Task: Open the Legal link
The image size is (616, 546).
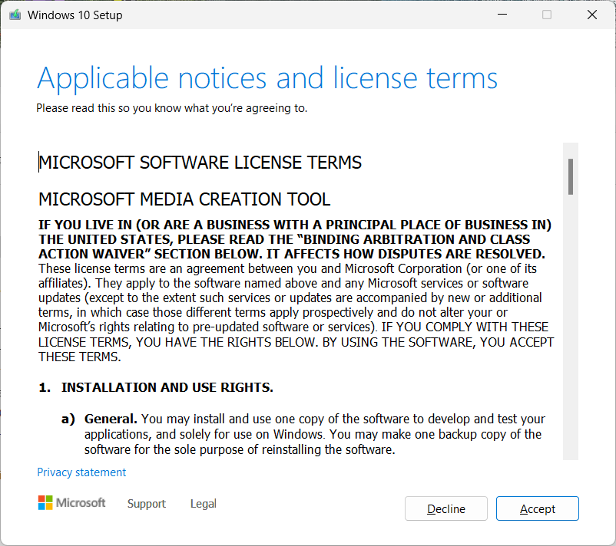Action: tap(203, 504)
